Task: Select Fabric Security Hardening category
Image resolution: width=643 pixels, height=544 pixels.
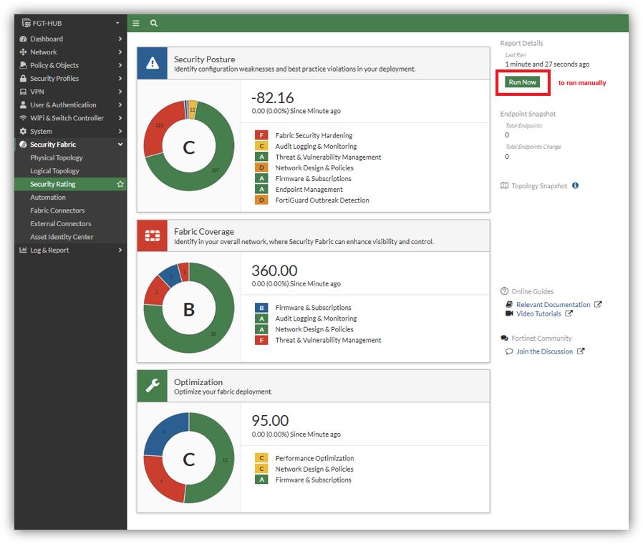Action: (x=314, y=135)
